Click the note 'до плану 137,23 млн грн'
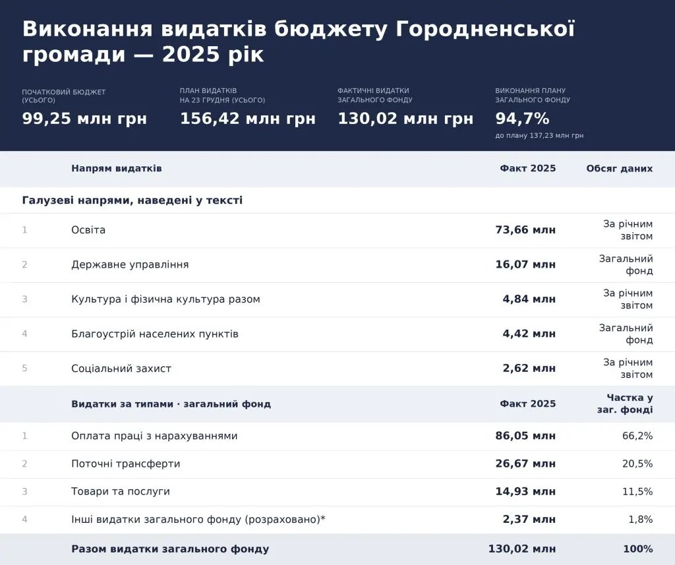Image resolution: width=675 pixels, height=565 pixels. tap(539, 136)
